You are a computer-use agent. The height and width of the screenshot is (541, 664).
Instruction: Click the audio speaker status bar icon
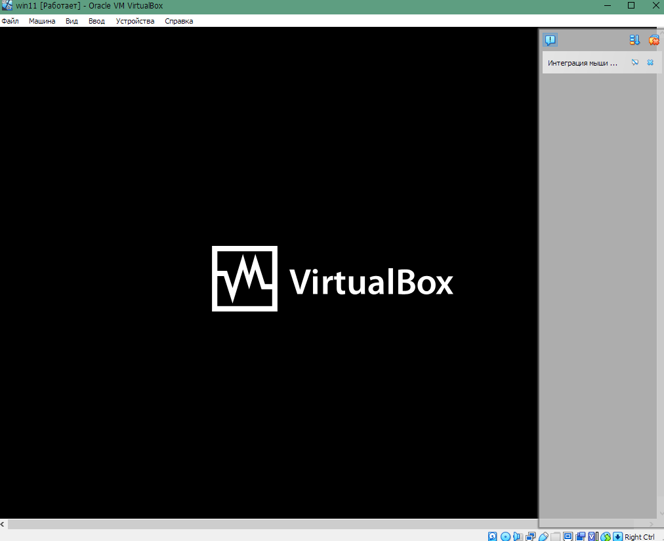(518, 536)
